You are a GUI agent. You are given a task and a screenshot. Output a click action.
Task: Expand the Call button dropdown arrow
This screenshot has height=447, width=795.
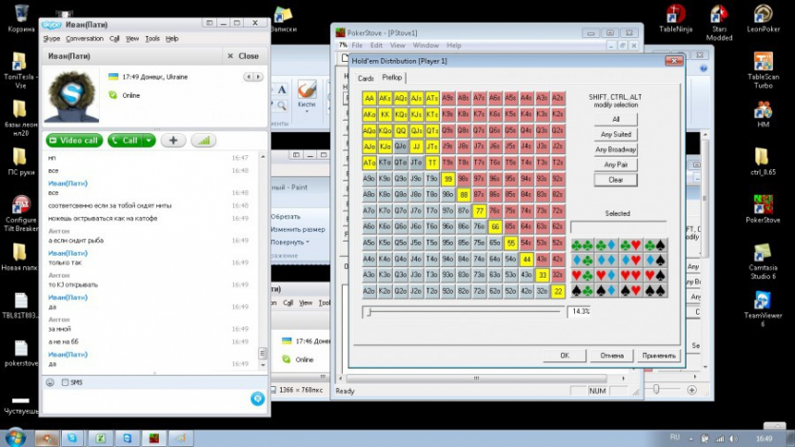point(149,140)
